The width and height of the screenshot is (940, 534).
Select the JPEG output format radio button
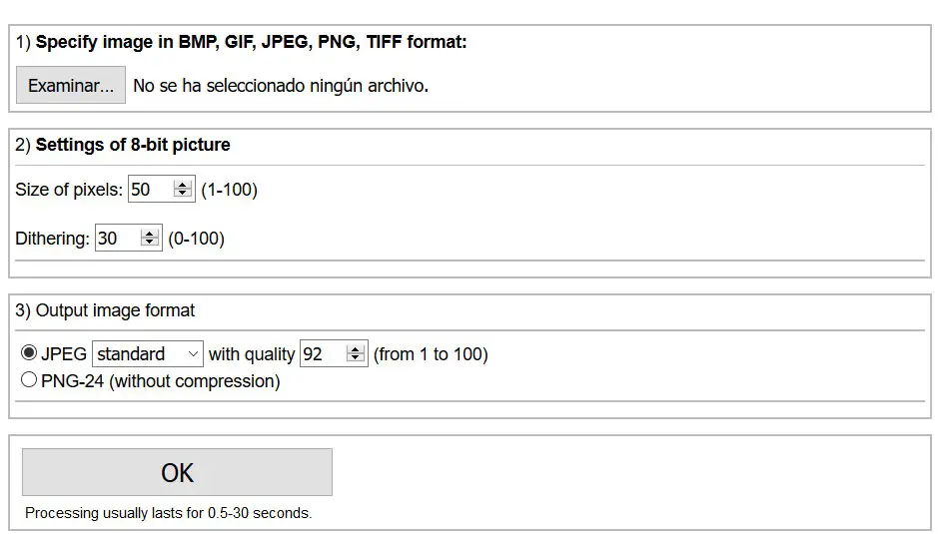pos(29,353)
